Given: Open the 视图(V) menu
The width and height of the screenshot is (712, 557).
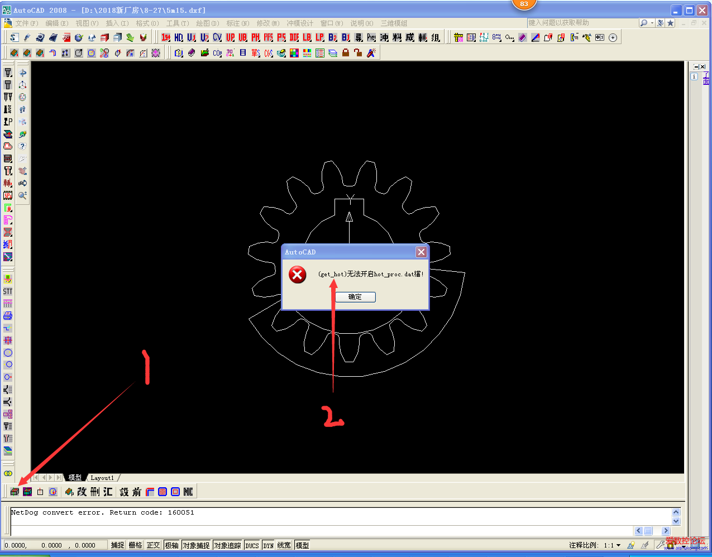Looking at the screenshot, I should (x=87, y=23).
